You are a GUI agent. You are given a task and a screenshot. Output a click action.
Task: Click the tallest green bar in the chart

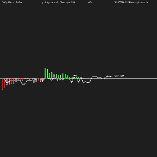(45, 73)
